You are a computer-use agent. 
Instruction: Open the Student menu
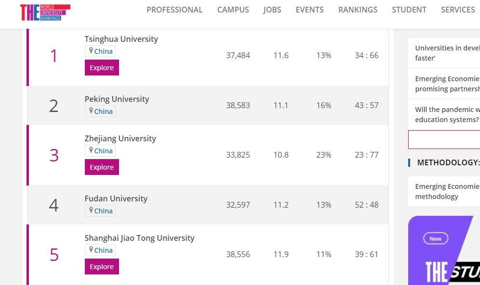coord(409,10)
